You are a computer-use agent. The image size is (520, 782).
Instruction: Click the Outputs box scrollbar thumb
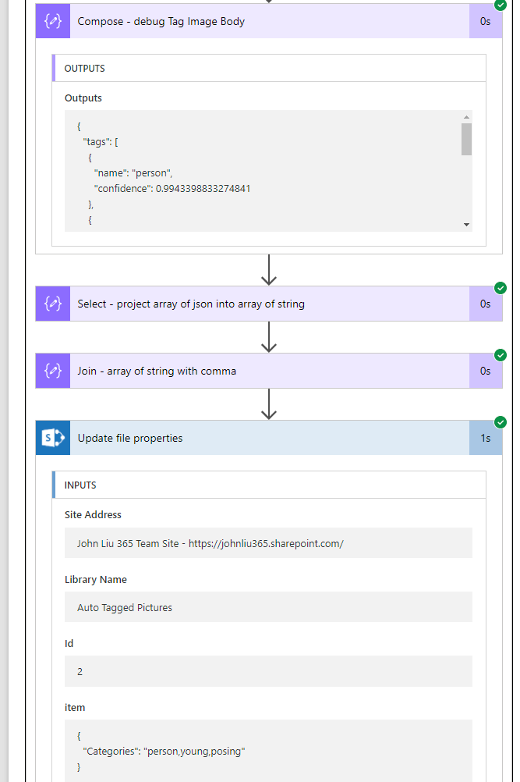466,139
